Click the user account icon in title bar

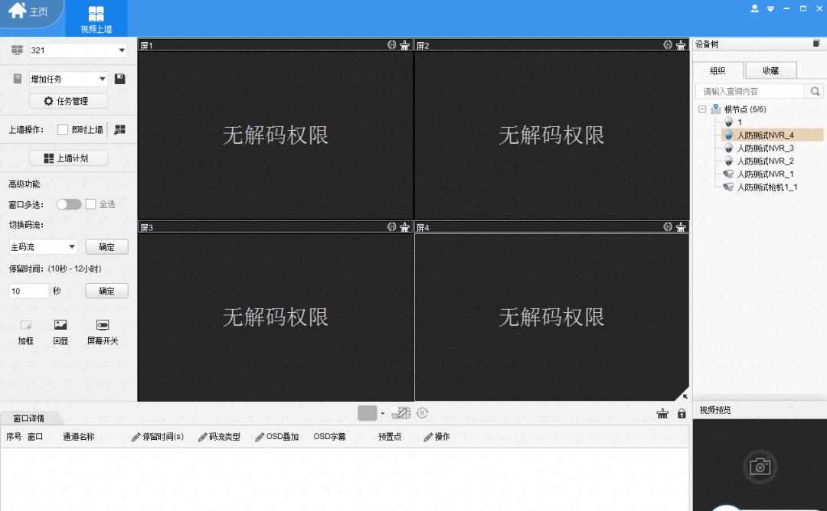tap(754, 8)
